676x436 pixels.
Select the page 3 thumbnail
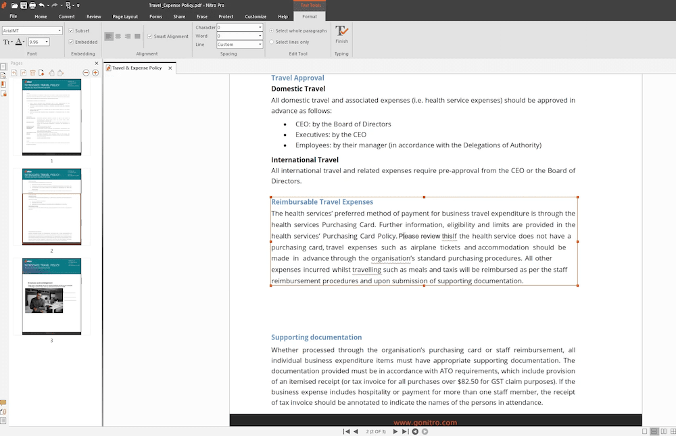51,296
